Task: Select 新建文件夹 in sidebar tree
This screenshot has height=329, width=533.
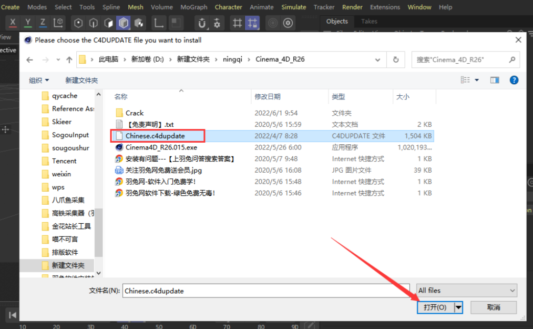Action: [x=68, y=265]
